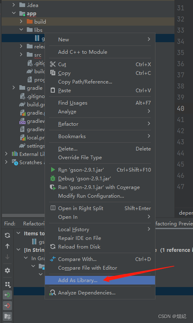Click the In Strin usages node
The image size is (193, 323).
(x=34, y=250)
